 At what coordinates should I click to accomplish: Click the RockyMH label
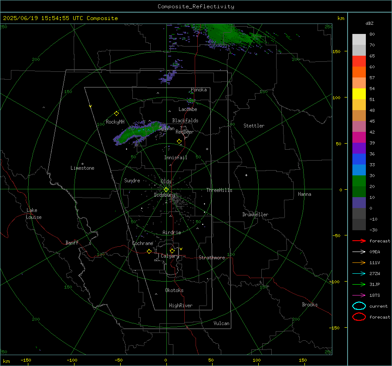(115, 122)
